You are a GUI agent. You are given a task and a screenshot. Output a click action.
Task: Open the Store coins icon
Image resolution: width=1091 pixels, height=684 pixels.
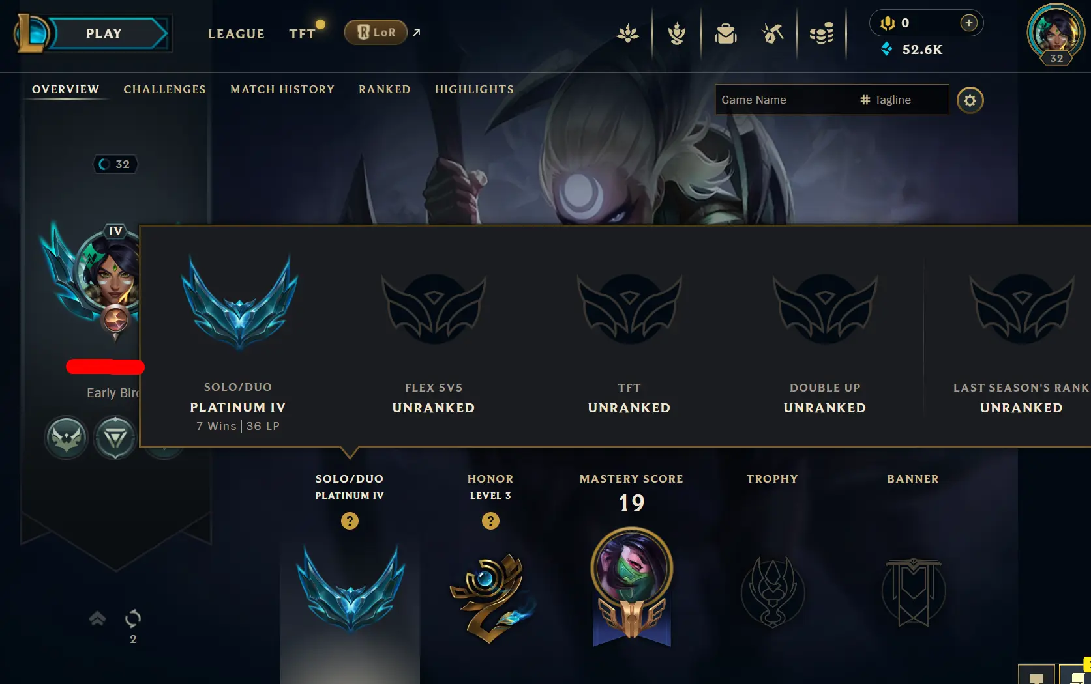tap(822, 33)
